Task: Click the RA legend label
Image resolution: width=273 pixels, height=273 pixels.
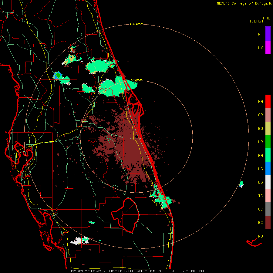Action: pyautogui.click(x=260, y=155)
